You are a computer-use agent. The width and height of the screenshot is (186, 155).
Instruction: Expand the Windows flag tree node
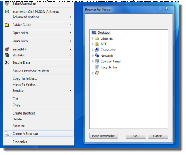[x=93, y=73]
